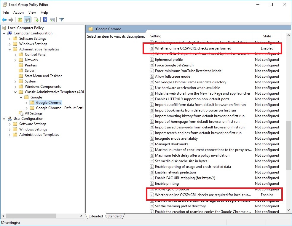This screenshot has width=292, height=226.
Task: Switch to the Extended tab
Action: tap(95, 216)
